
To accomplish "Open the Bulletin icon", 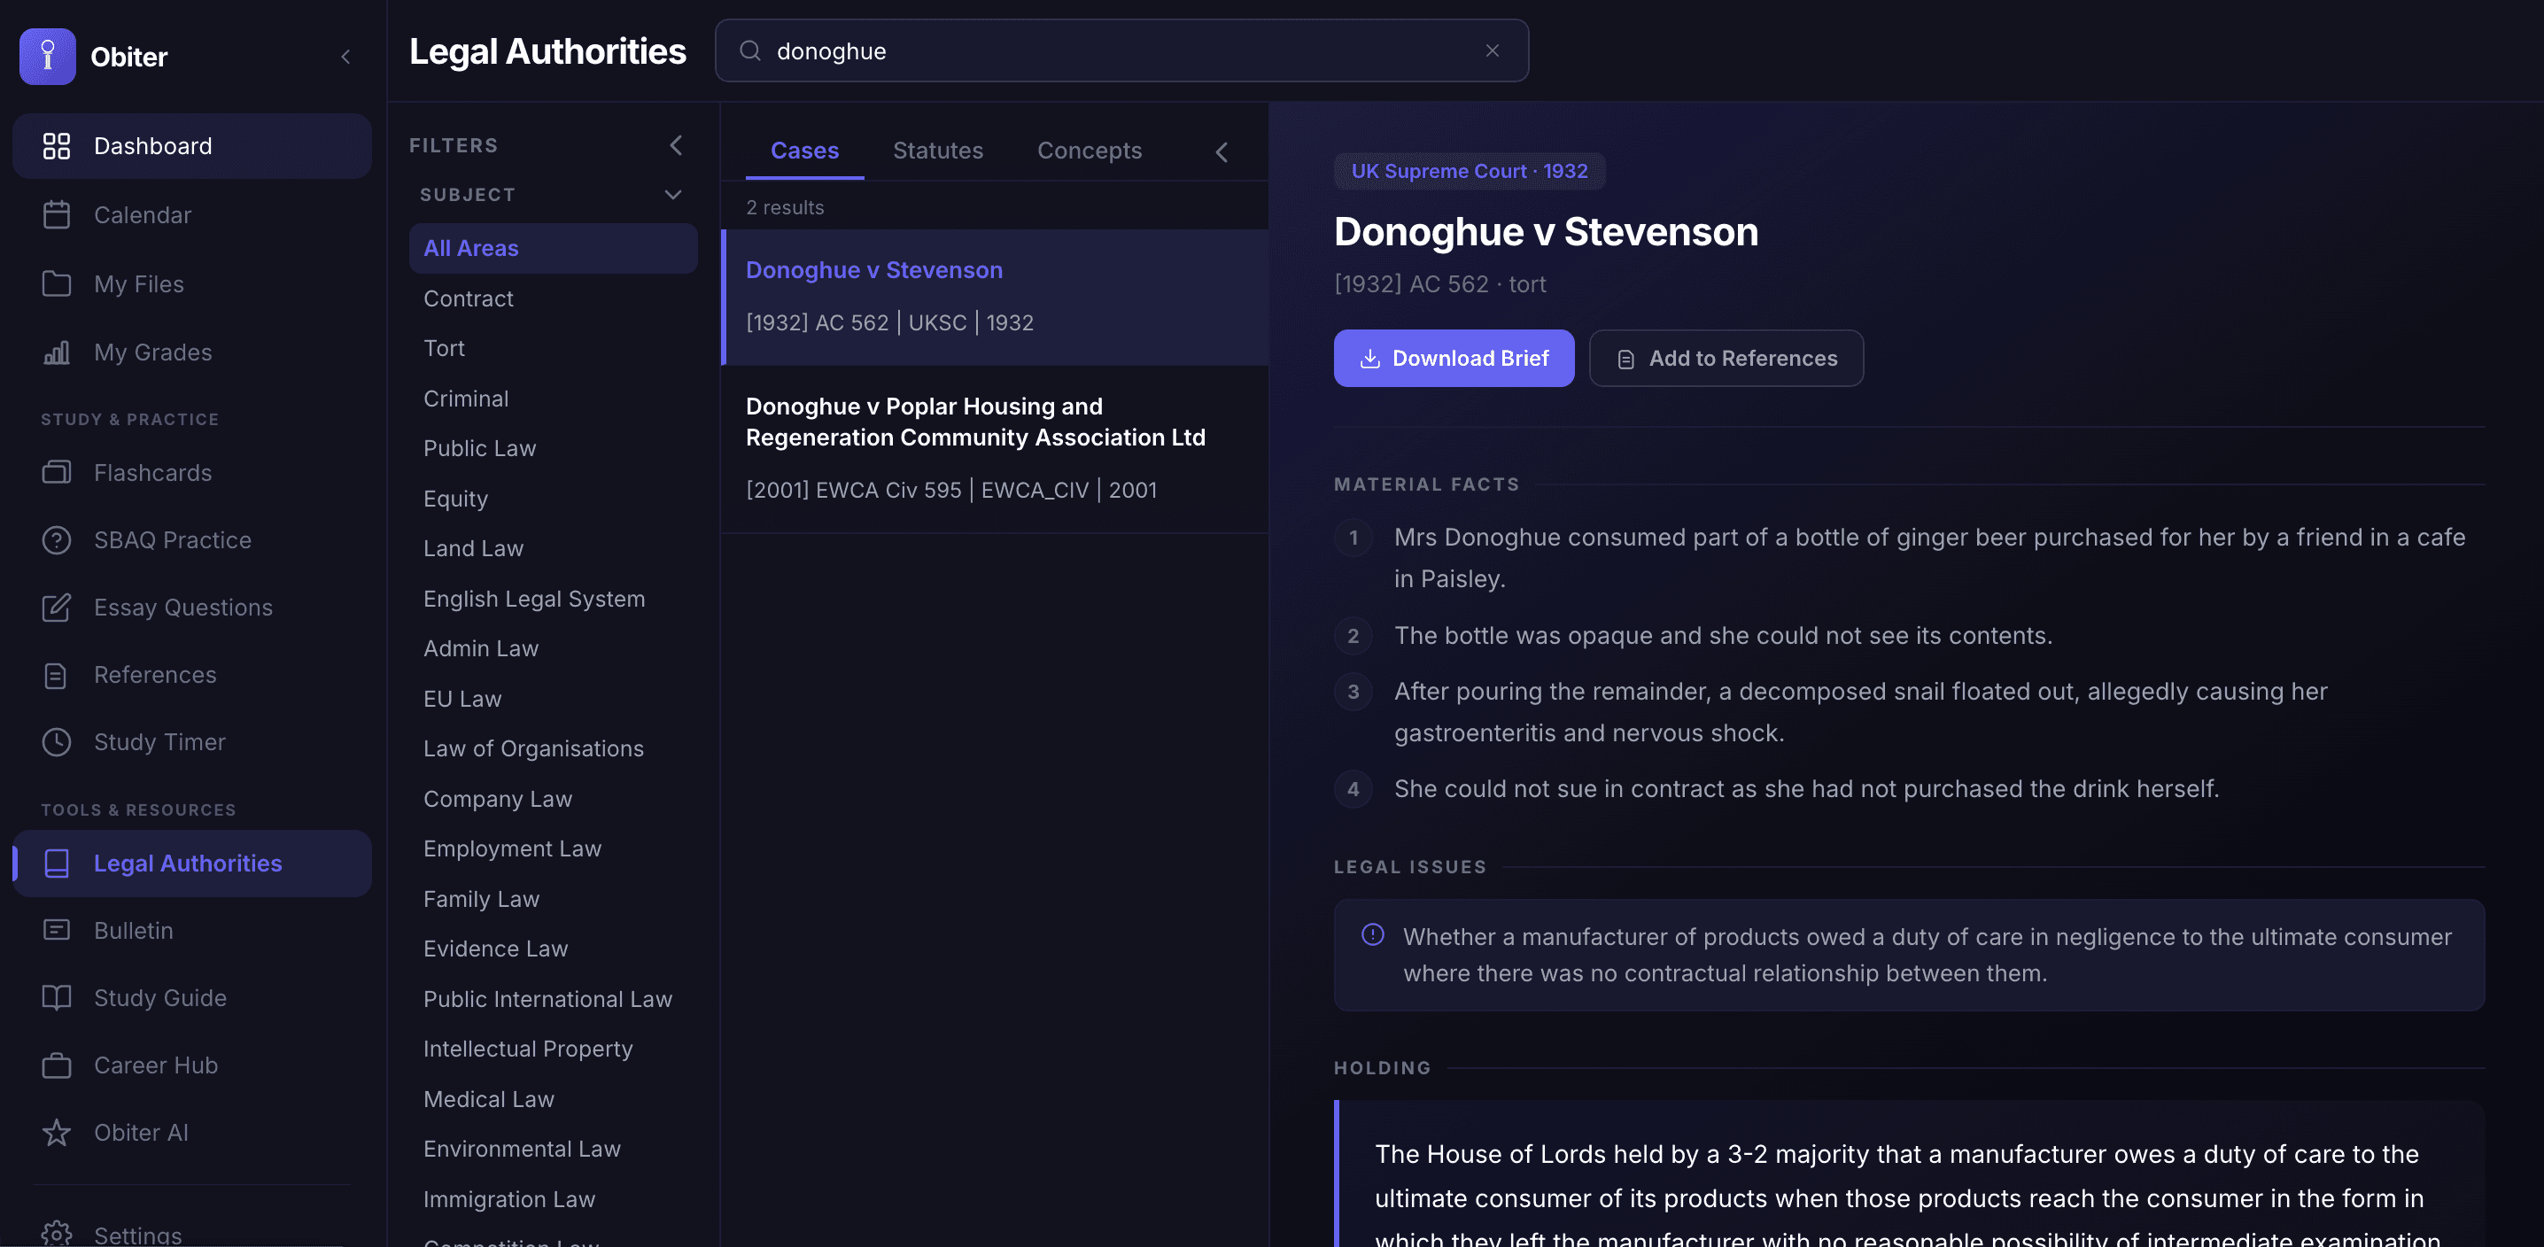I will click(x=57, y=931).
